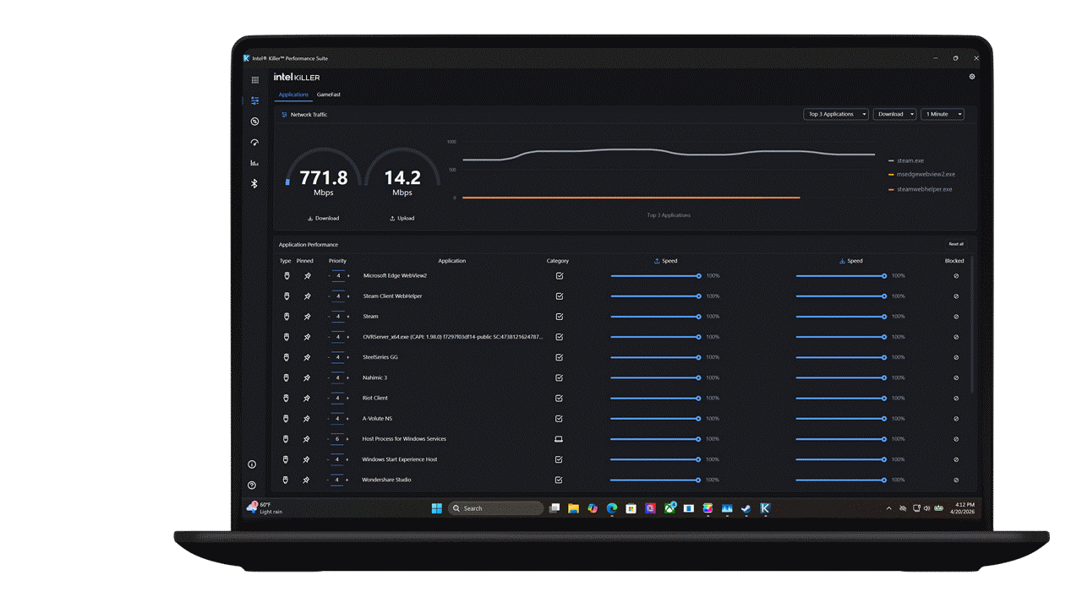Unpin the Steam application row

click(307, 317)
